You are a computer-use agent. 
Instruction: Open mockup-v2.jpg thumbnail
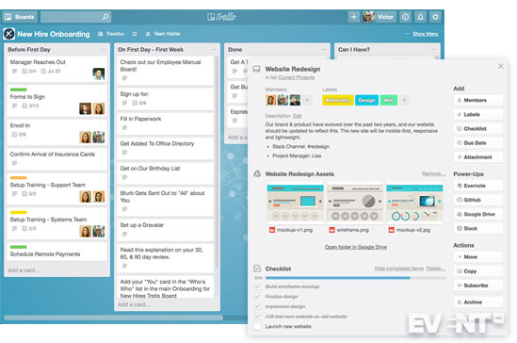click(414, 204)
